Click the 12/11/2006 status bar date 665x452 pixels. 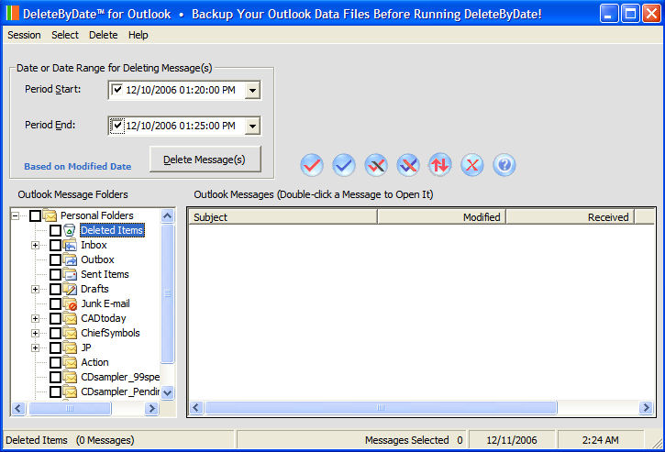click(512, 440)
